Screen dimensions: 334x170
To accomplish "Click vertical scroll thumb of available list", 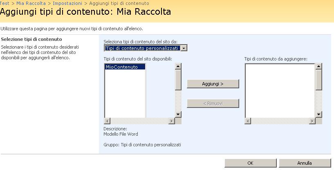I will (178, 80).
